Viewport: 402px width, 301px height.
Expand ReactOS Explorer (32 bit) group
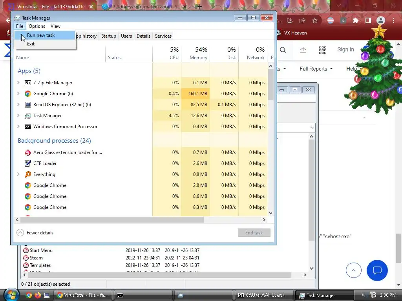pos(18,104)
